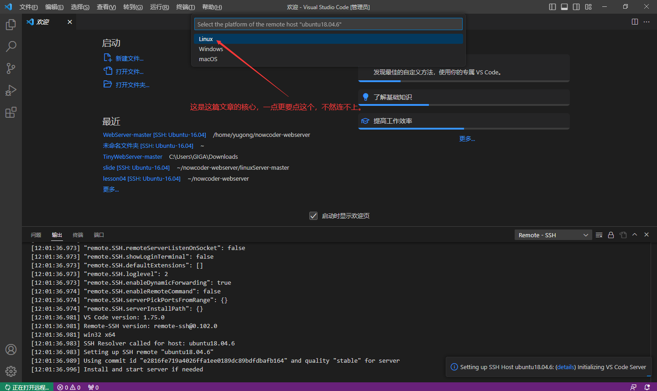The height and width of the screenshot is (391, 657).
Task: Click the details link in SSH notification
Action: 566,367
